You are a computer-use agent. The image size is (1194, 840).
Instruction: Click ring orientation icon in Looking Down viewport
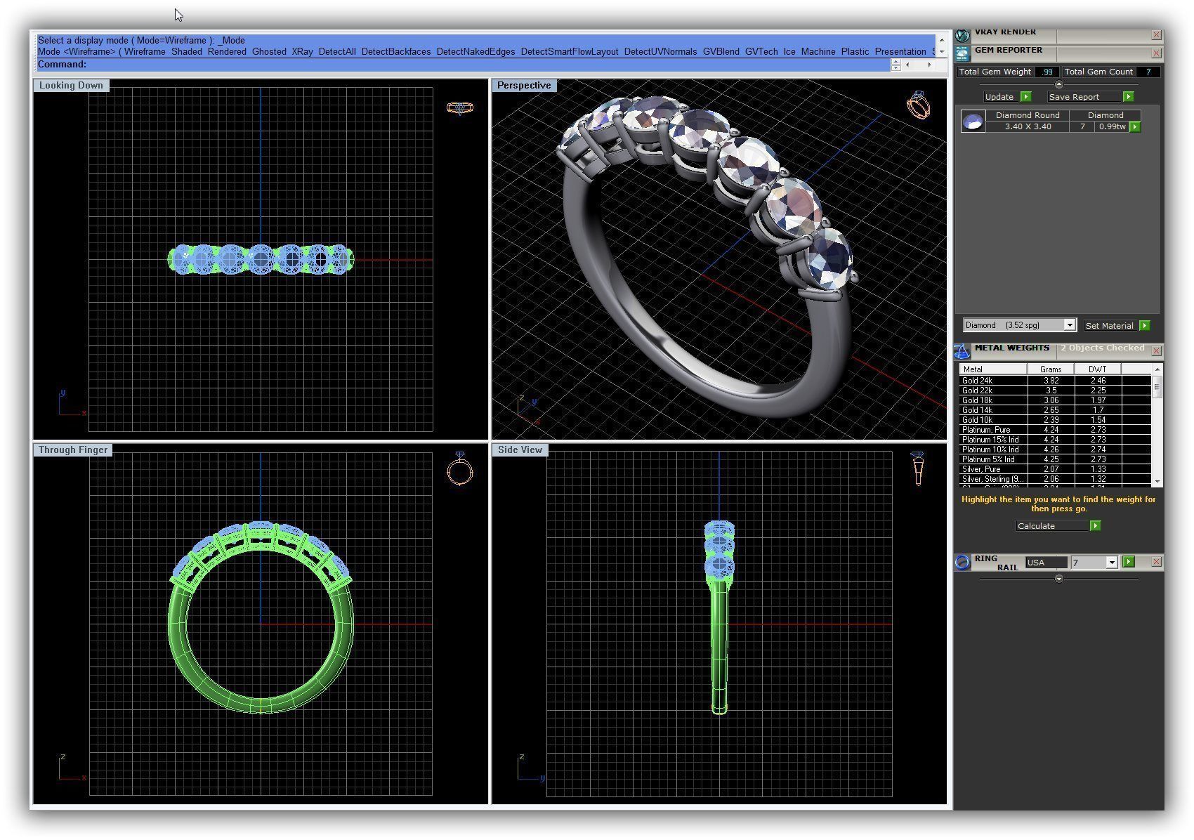(x=459, y=107)
